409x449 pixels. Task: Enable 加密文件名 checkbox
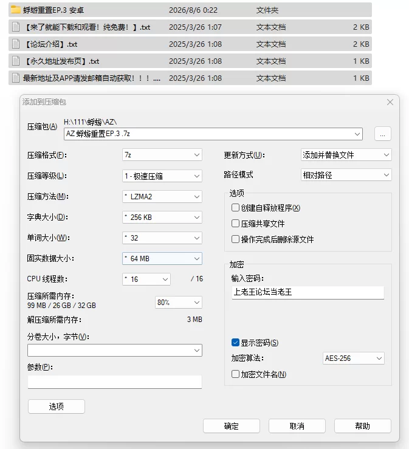pyautogui.click(x=235, y=374)
